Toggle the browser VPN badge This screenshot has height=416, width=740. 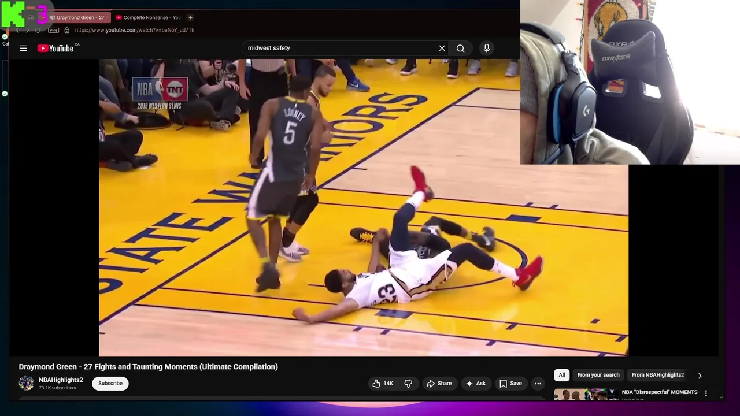coord(54,30)
